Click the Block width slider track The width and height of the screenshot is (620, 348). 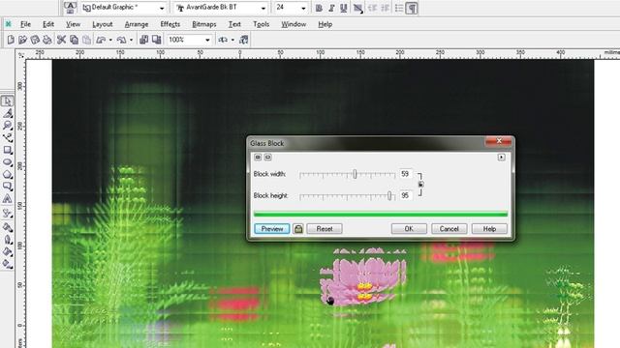[x=347, y=174]
